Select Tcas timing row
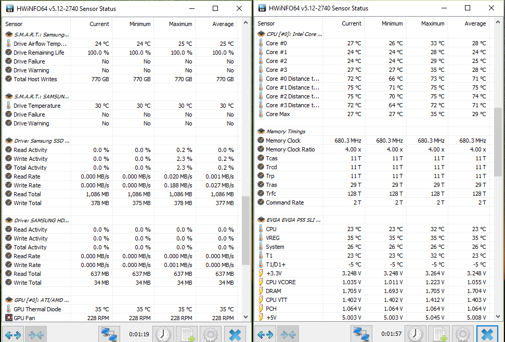This screenshot has width=505, height=342. (373, 158)
